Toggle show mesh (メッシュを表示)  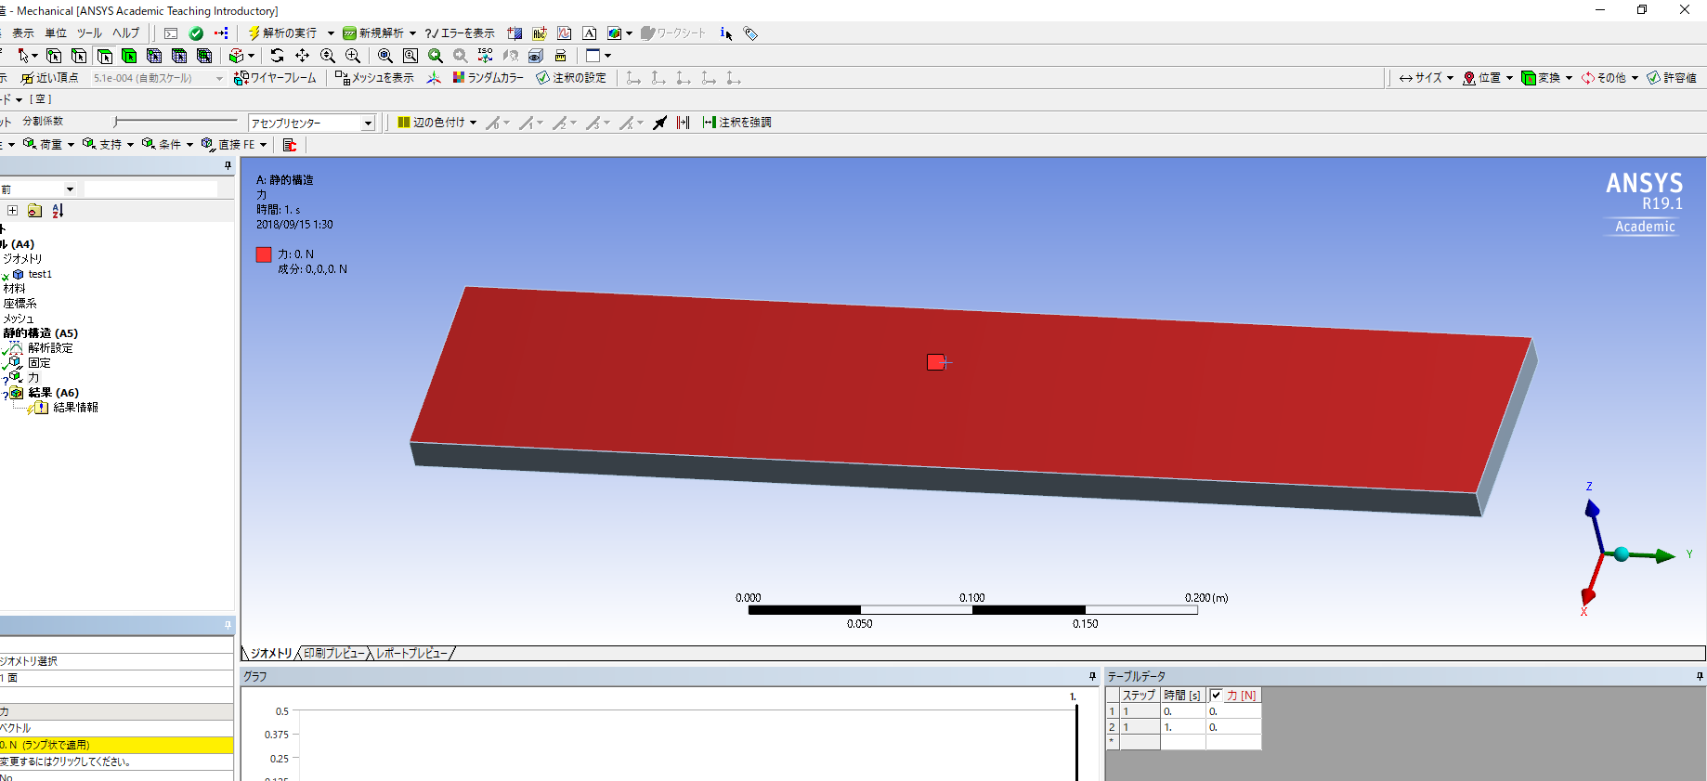point(374,78)
